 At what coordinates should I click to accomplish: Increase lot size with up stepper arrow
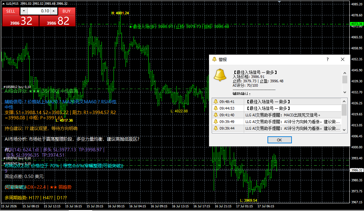[x=54, y=11]
